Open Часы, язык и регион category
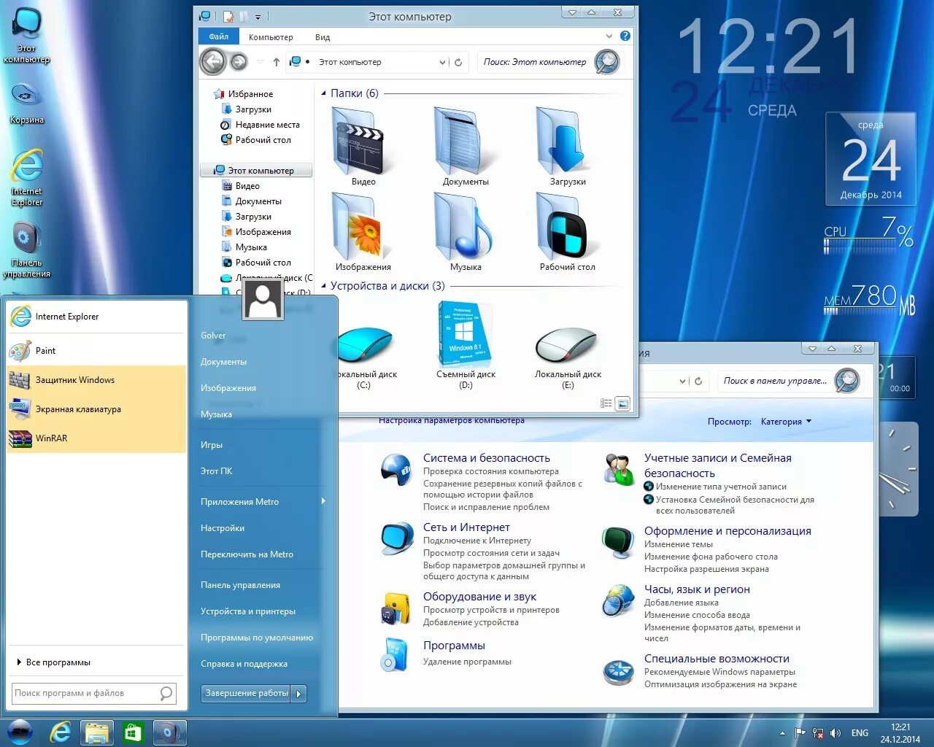This screenshot has width=934, height=747. point(697,589)
